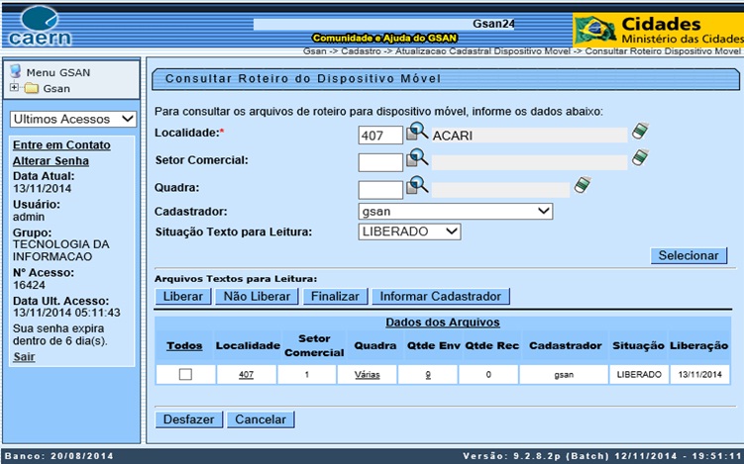Click the search icon next to Setor Comercial

click(x=417, y=158)
